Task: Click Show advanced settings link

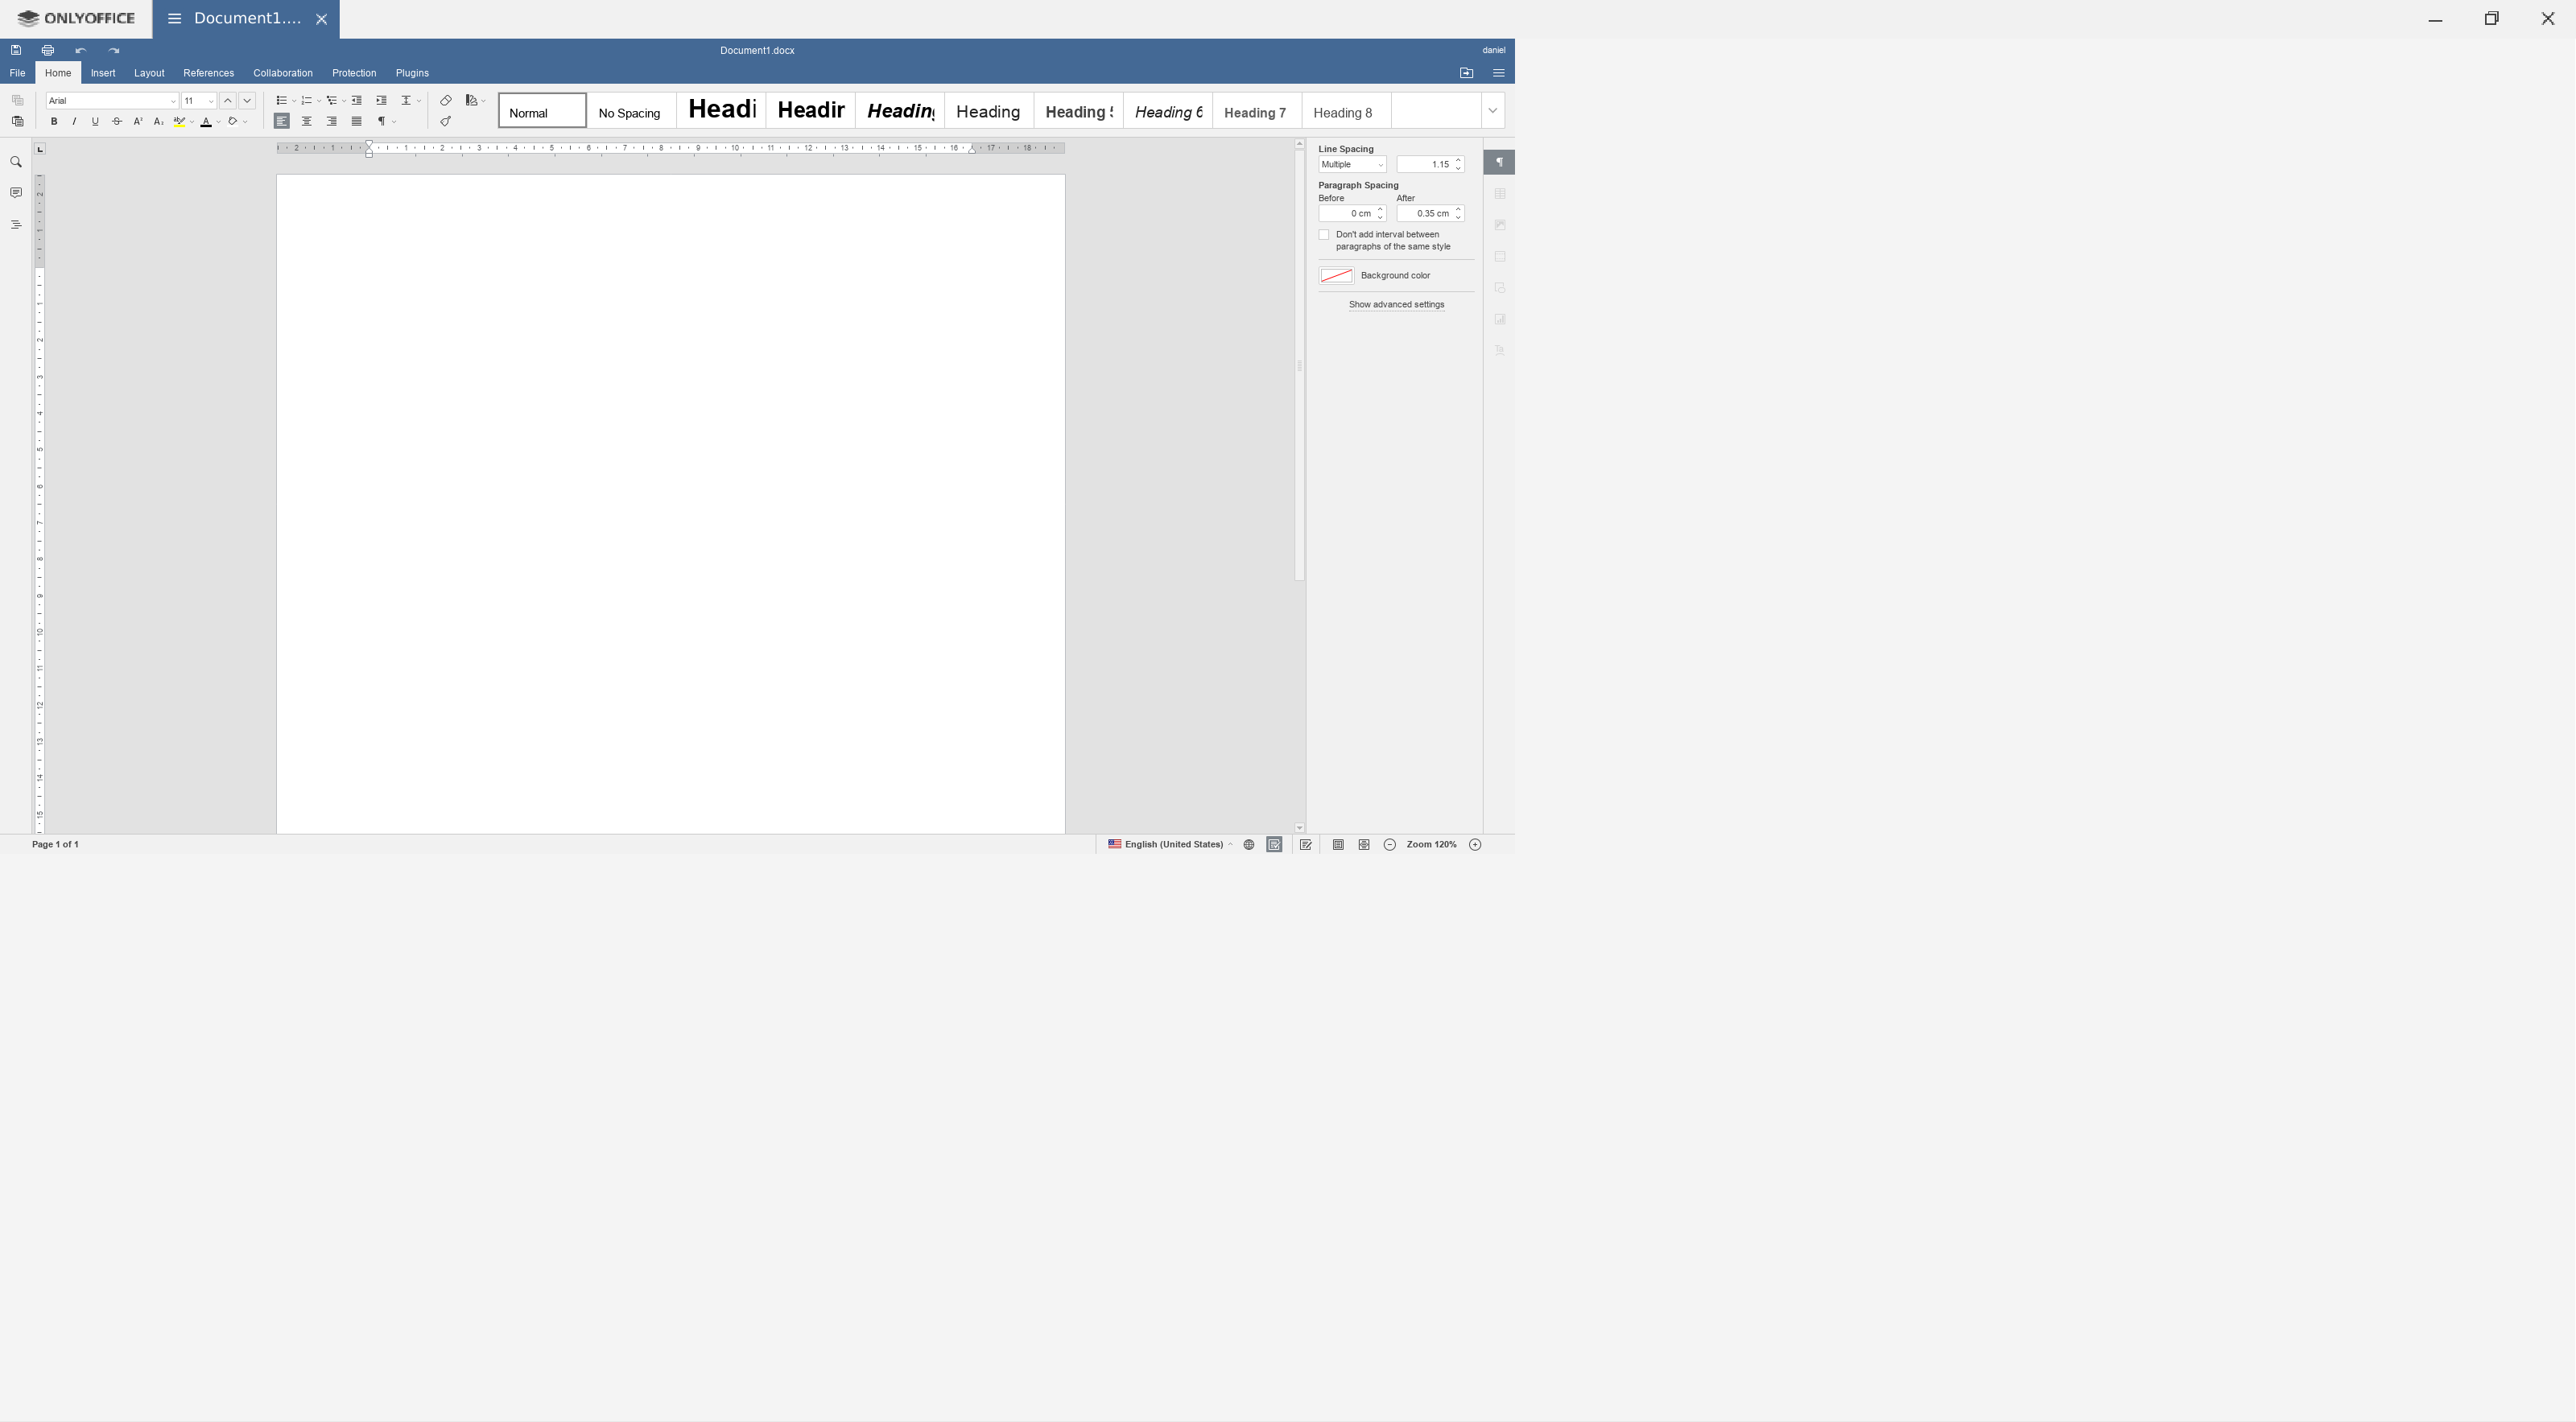Action: [x=1396, y=305]
